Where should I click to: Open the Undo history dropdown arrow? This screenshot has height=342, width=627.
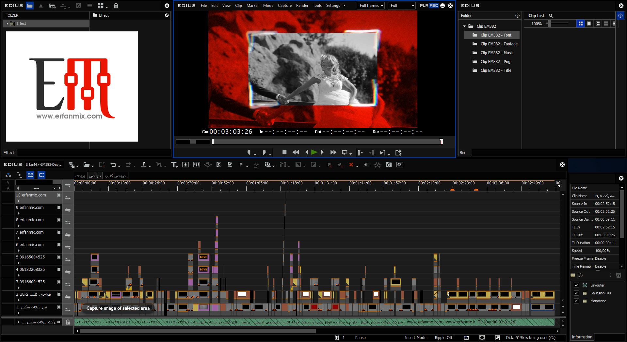119,166
